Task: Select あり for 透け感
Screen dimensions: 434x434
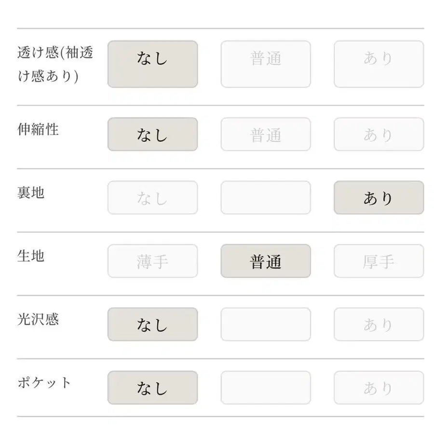Action: 379,64
